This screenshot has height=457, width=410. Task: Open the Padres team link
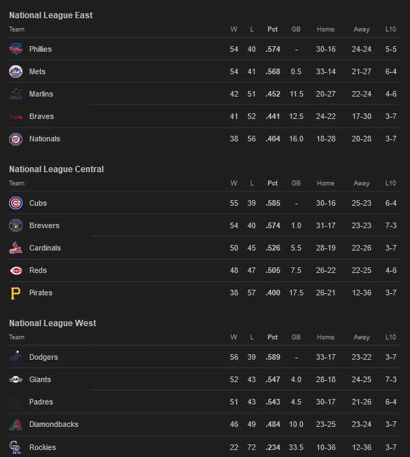[x=41, y=402]
